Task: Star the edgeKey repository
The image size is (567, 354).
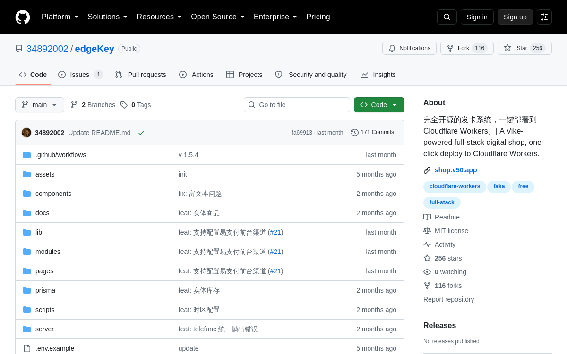Action: pos(524,48)
